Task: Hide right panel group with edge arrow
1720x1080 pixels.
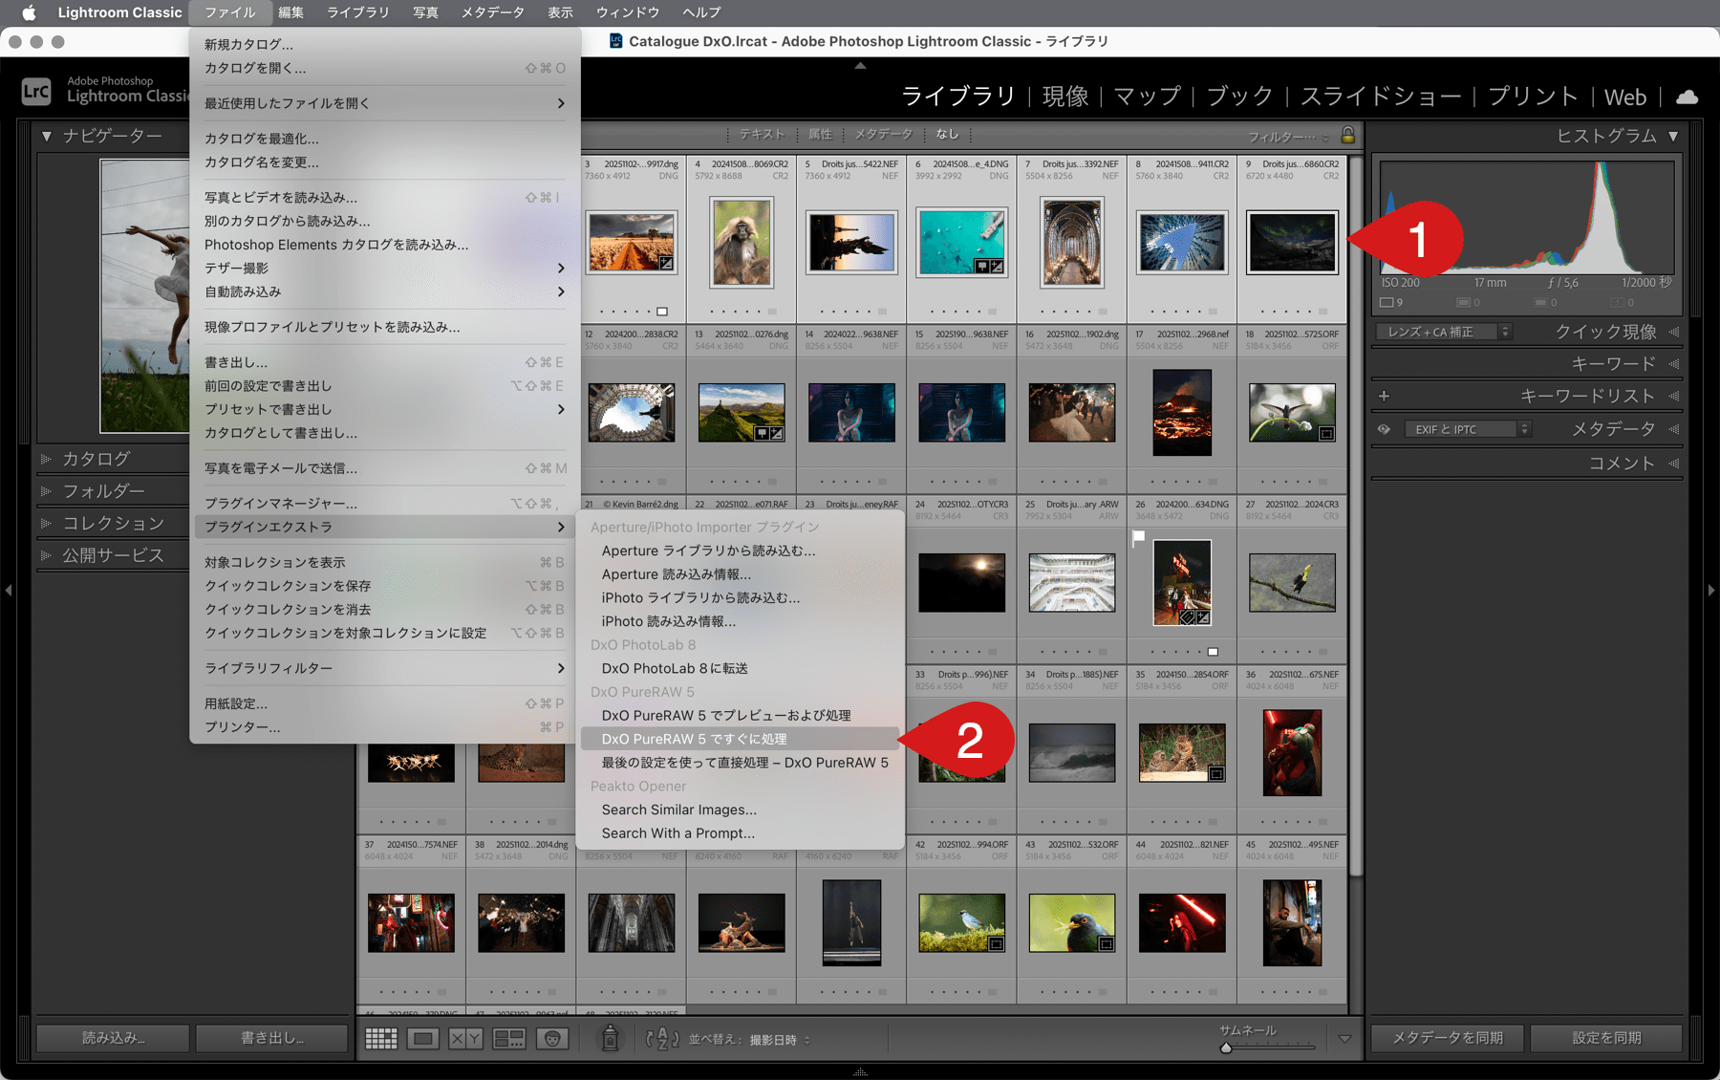Action: pyautogui.click(x=1711, y=591)
